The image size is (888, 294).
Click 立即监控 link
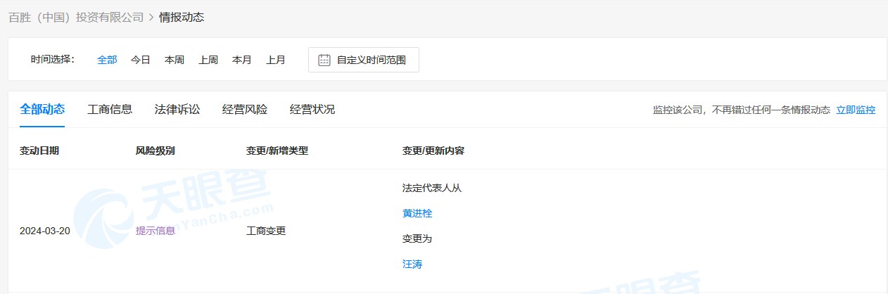[x=856, y=110]
